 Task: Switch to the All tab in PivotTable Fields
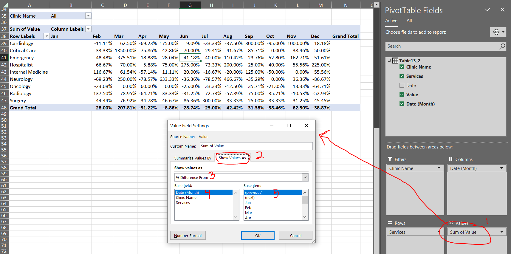tap(409, 21)
